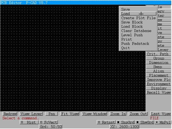Toggle the Hist option

click(x=29, y=122)
